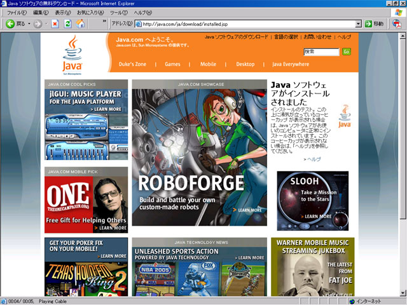Expand the toolbar overflow chevron
The width and height of the screenshot is (407, 305).
pos(104,22)
